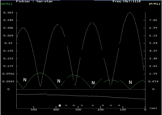Pick the 0.23 left axis label
162x115 pixels.
click(x=8, y=43)
